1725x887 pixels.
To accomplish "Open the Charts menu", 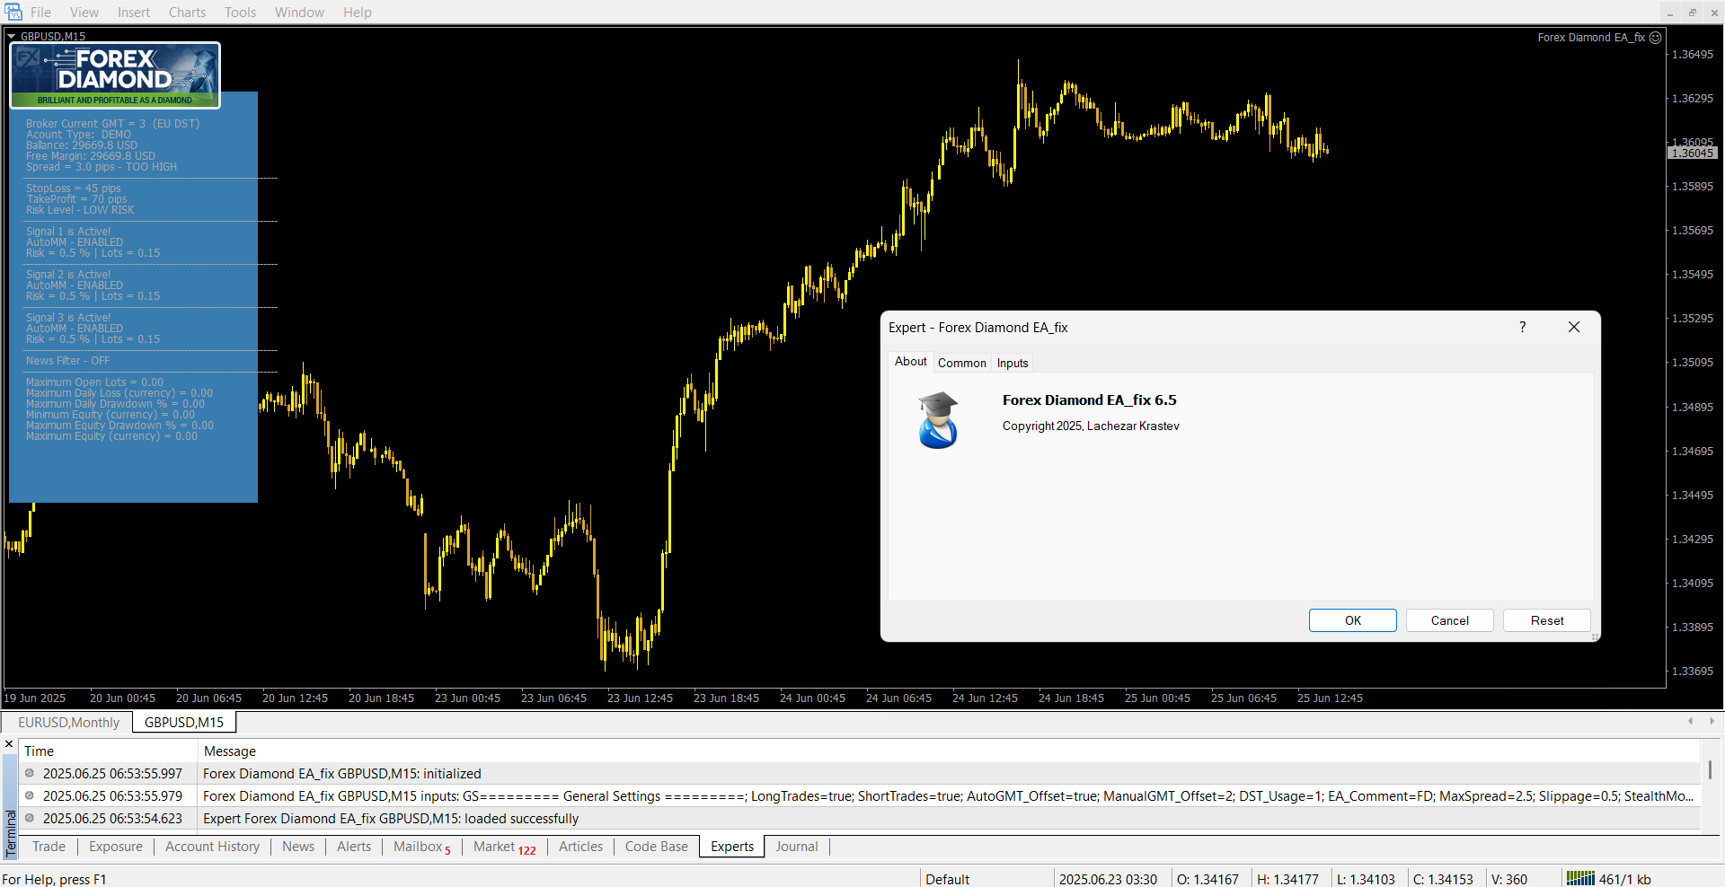I will coord(187,13).
